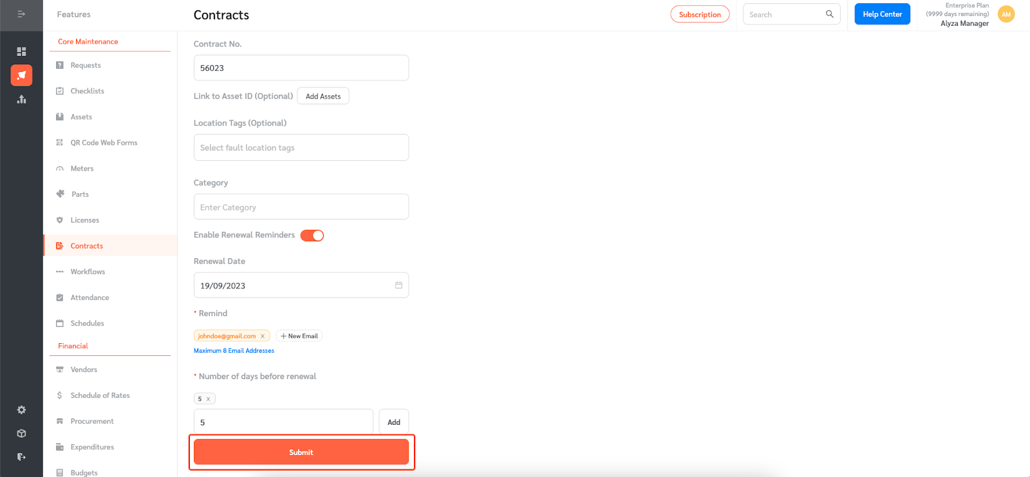1030x477 pixels.
Task: Click the logout icon in sidebar
Action: pyautogui.click(x=21, y=456)
